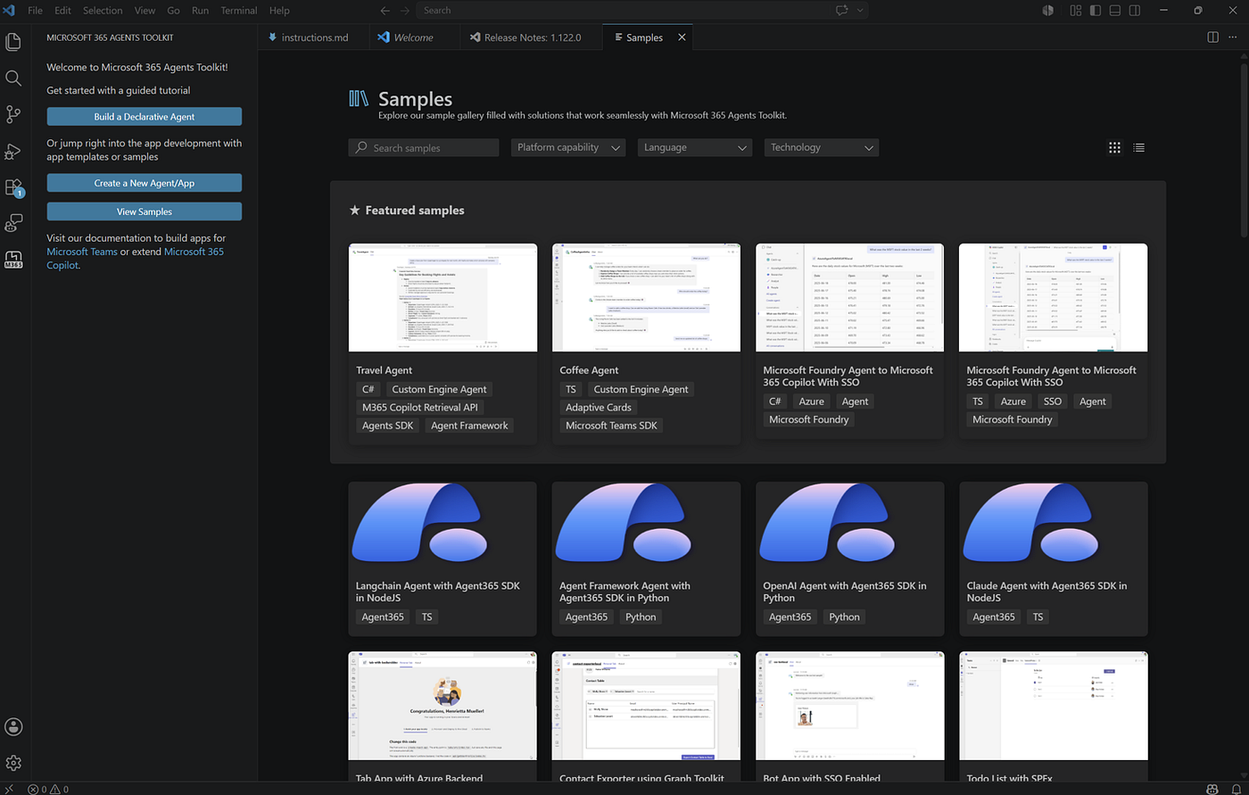Open the Microsoft 365 Copilot link
Image resolution: width=1249 pixels, height=795 pixels.
point(135,259)
